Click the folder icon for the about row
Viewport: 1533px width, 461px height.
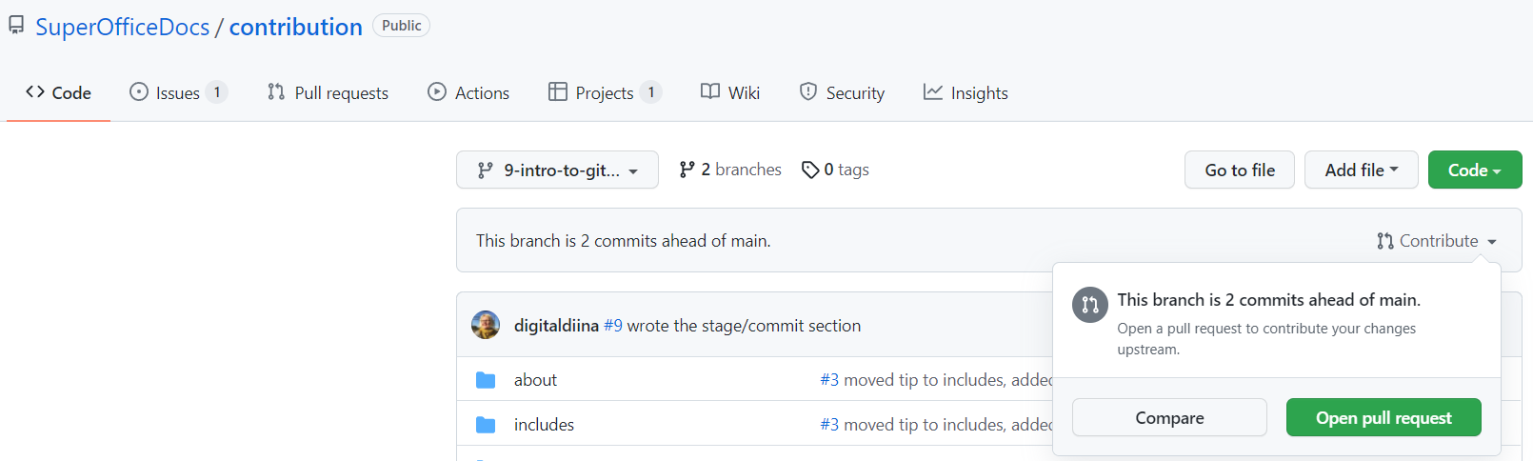click(x=486, y=380)
